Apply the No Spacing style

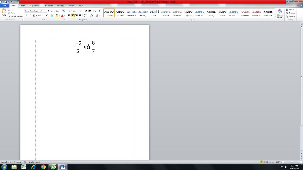click(x=120, y=13)
